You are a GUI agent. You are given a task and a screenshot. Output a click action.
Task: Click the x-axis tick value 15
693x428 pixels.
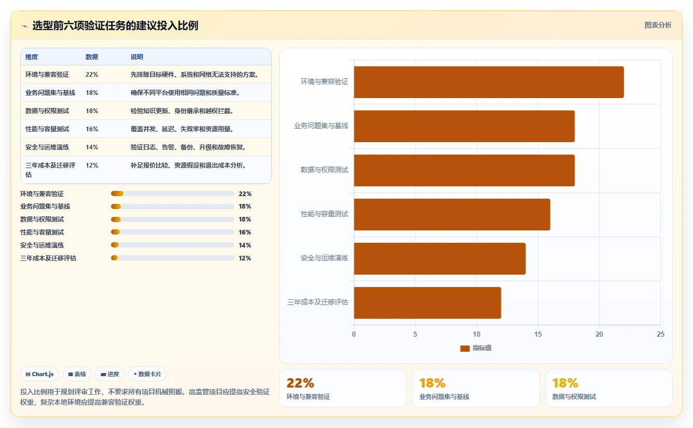(x=538, y=335)
